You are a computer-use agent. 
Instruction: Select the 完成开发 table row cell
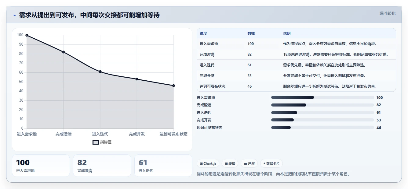207,76
